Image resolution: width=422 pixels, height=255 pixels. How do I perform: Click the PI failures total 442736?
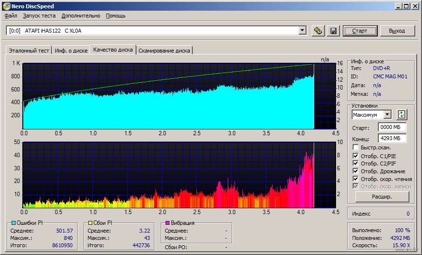click(141, 245)
